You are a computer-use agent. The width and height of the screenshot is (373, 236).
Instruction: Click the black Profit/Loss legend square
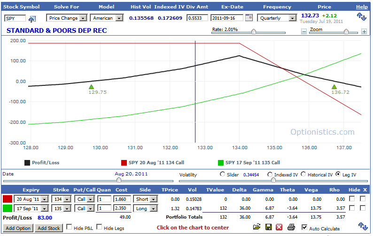click(27, 163)
